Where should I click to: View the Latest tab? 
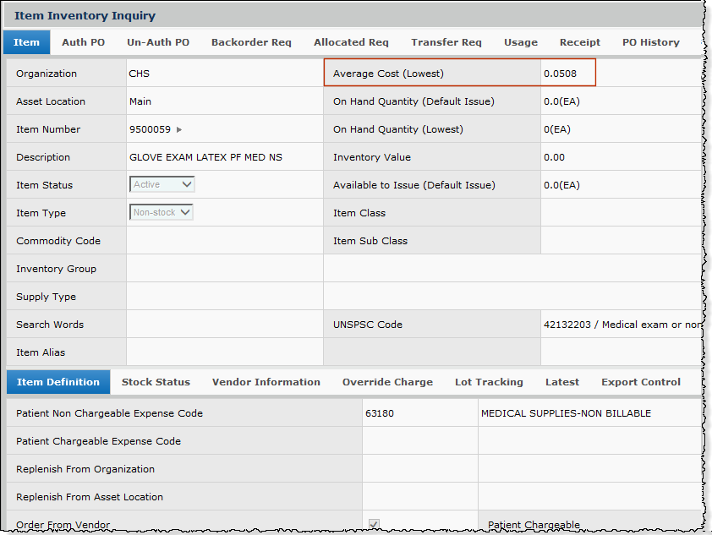[x=561, y=382]
